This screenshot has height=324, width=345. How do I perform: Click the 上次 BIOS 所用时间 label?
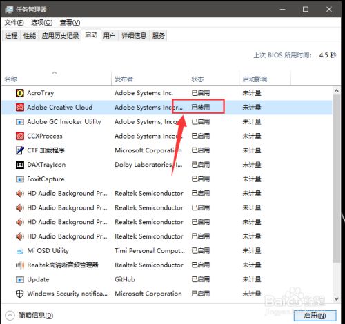pyautogui.click(x=283, y=55)
